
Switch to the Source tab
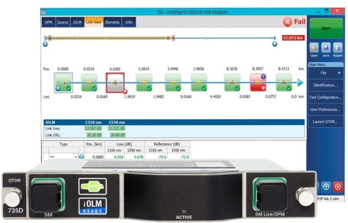click(63, 22)
